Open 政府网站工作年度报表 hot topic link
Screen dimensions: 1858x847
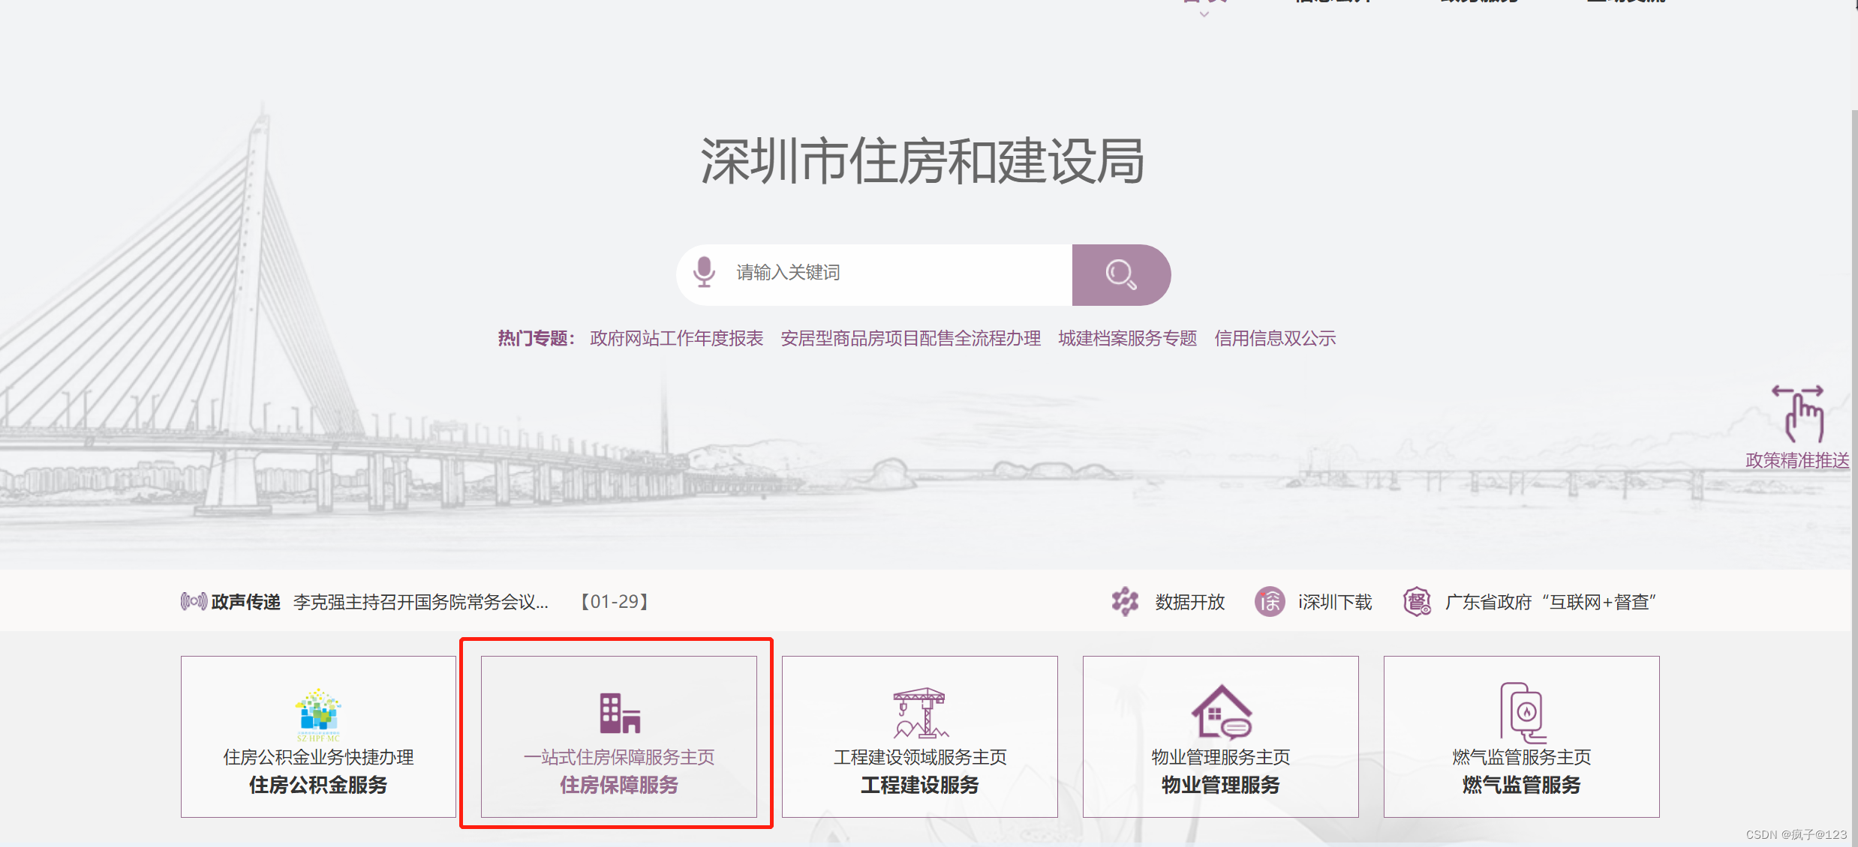676,339
